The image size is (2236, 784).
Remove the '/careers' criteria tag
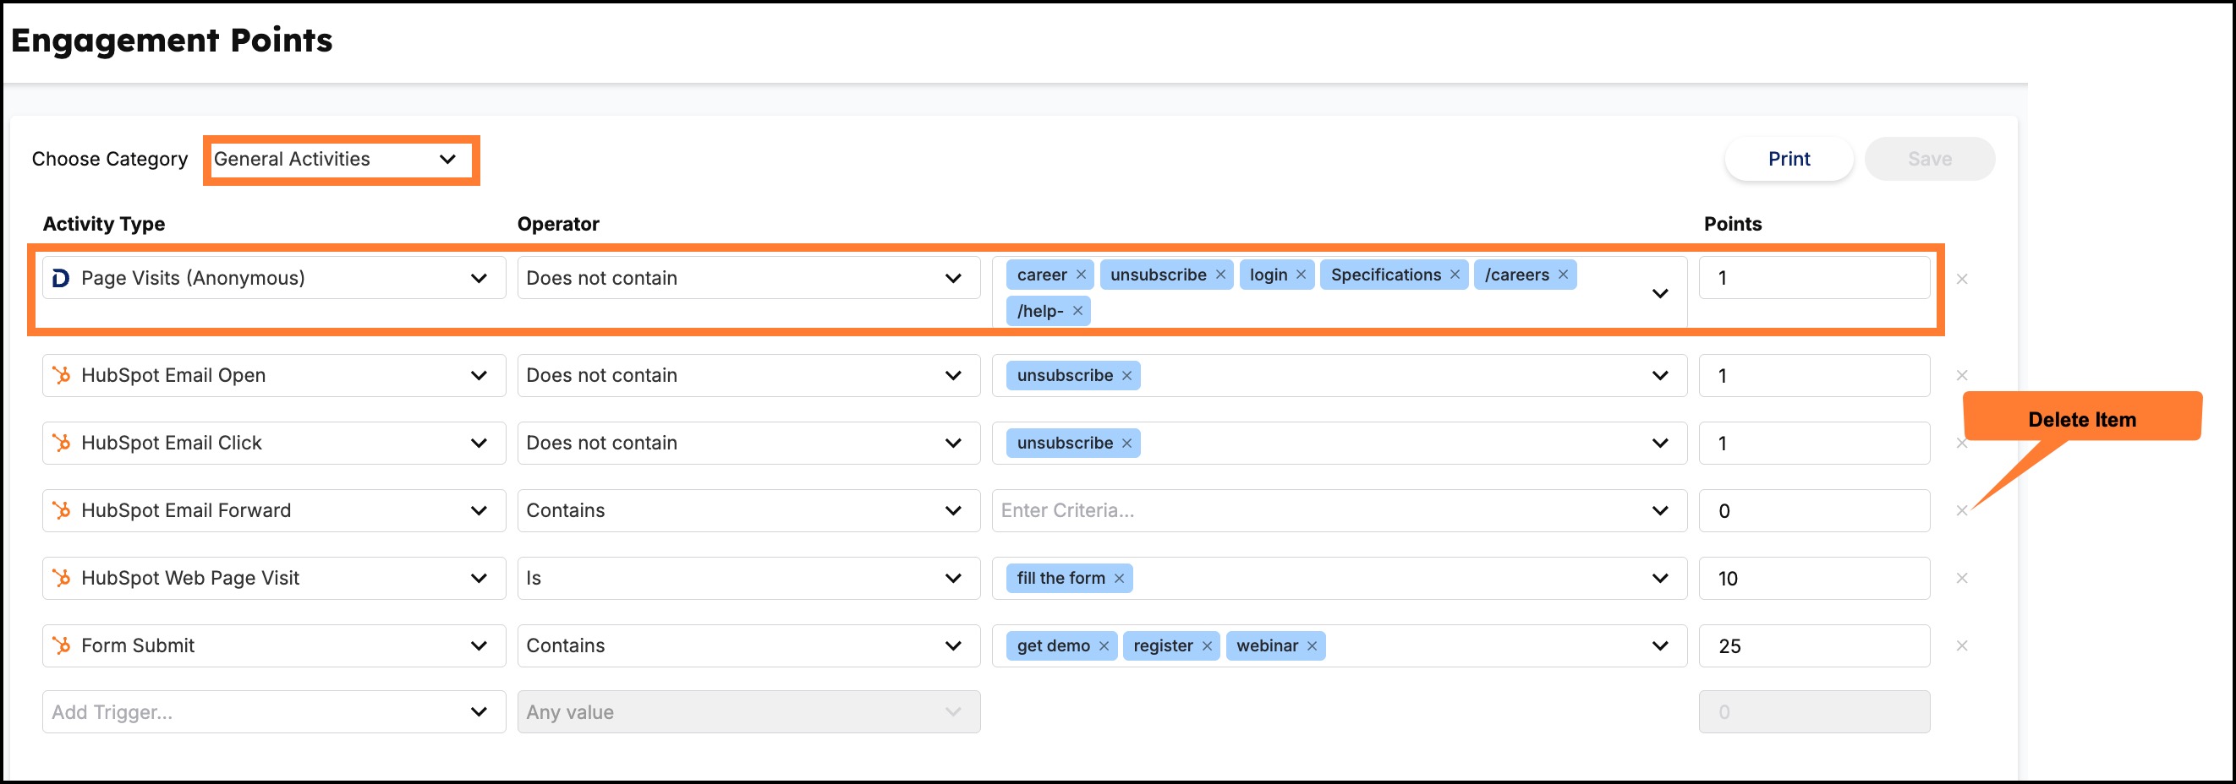pos(1564,275)
